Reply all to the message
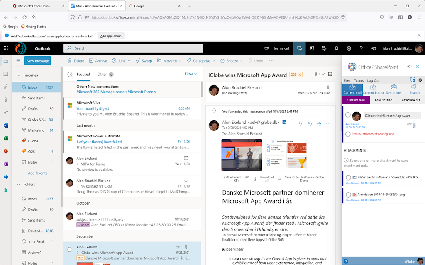The height and width of the screenshot is (265, 425). [x=310, y=123]
